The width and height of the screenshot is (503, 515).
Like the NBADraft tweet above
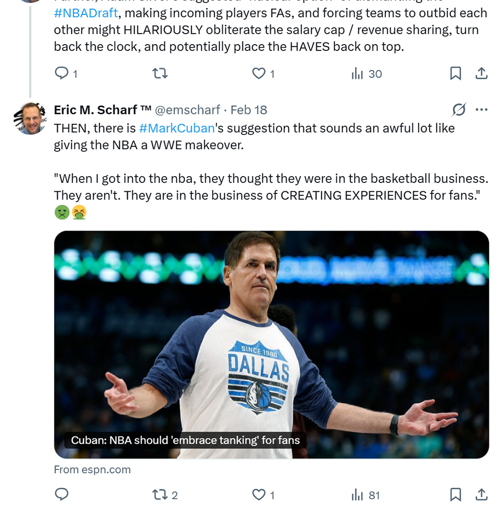tap(259, 73)
